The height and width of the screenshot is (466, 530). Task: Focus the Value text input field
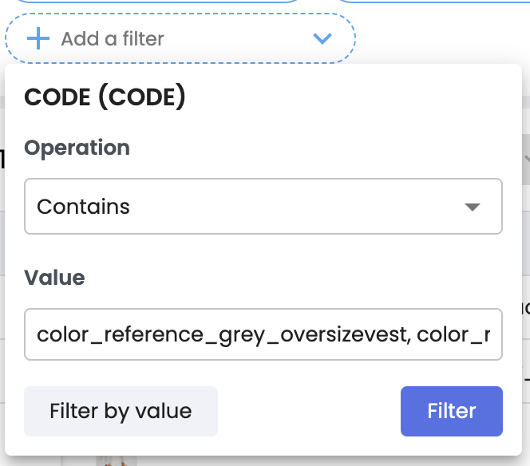coord(263,334)
